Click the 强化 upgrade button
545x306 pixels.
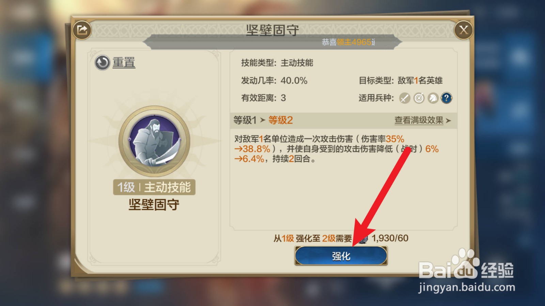coord(341,256)
